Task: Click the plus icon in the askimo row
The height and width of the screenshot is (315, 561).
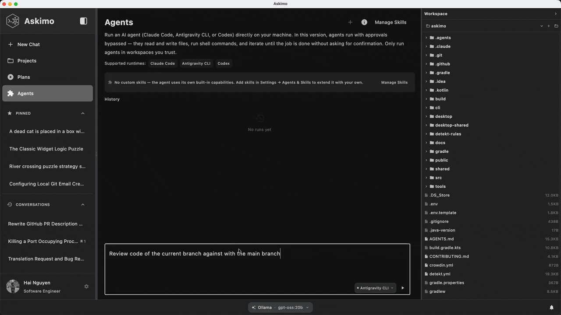Action: tap(548, 26)
